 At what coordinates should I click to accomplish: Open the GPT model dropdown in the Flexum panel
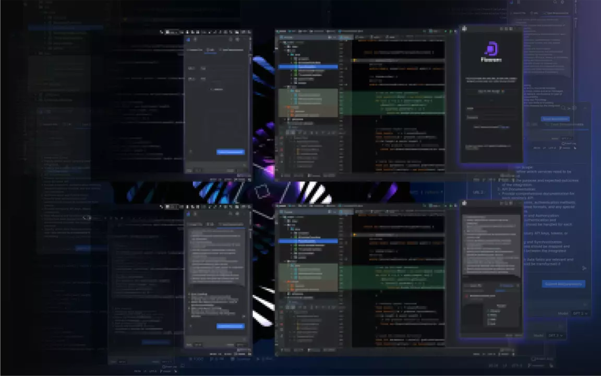(579, 313)
